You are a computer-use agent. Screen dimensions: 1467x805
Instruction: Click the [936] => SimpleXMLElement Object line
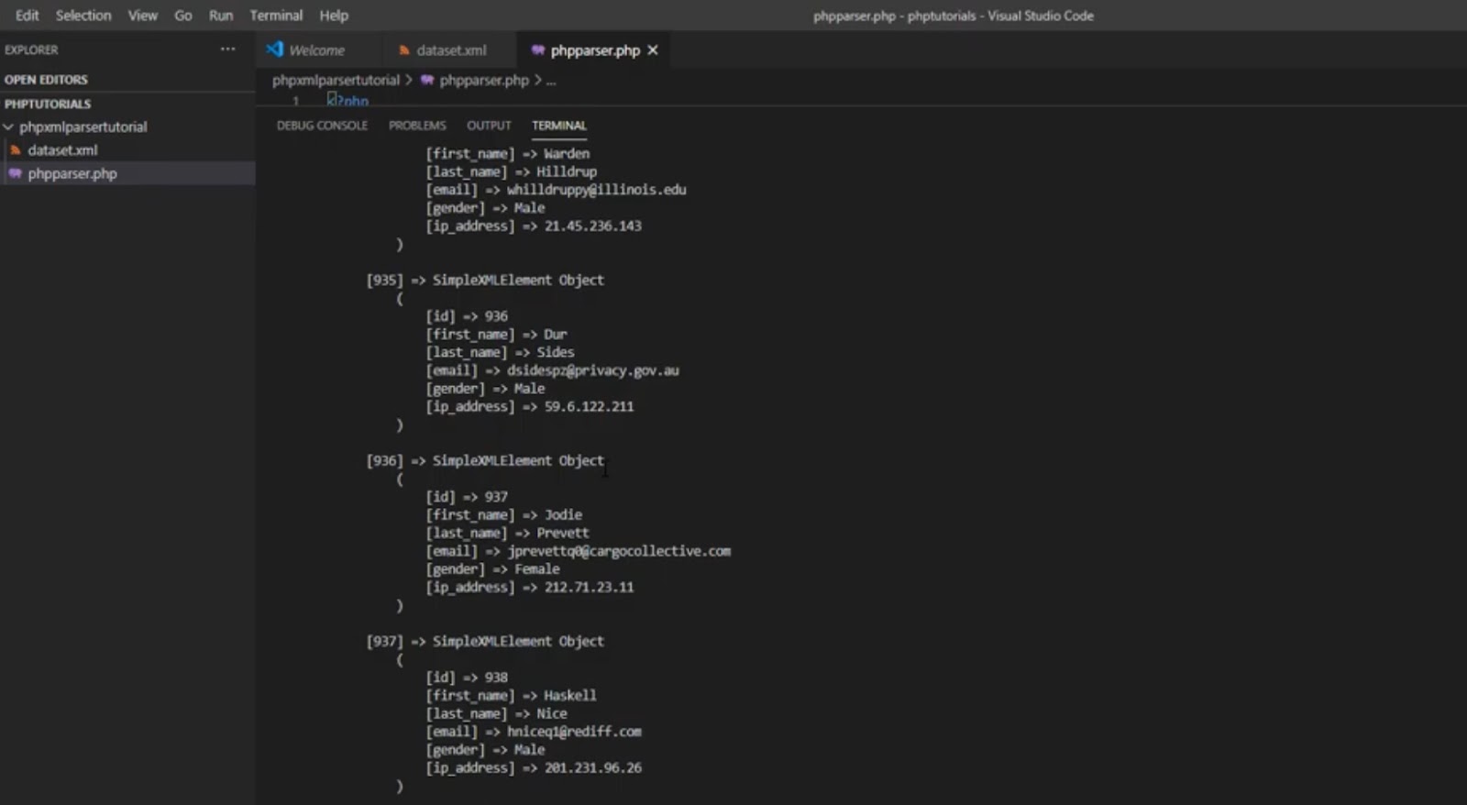[x=485, y=461]
